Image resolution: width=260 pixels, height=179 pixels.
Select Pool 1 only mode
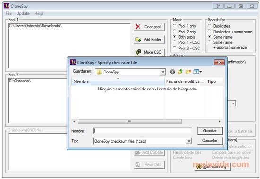coord(184,26)
